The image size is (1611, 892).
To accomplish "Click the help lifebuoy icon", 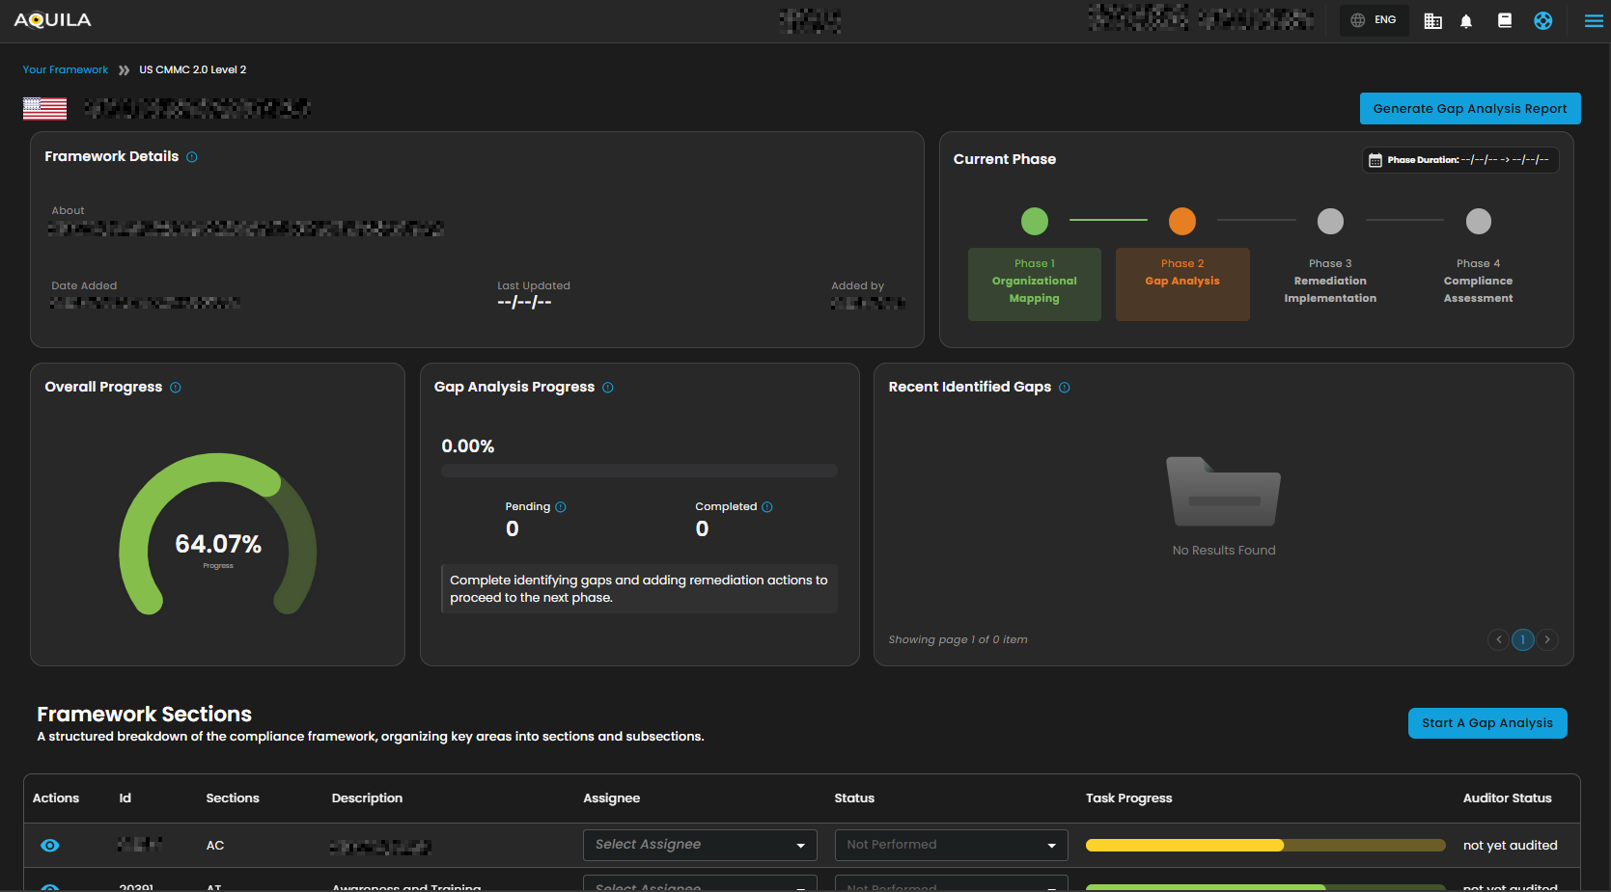I will click(1542, 20).
